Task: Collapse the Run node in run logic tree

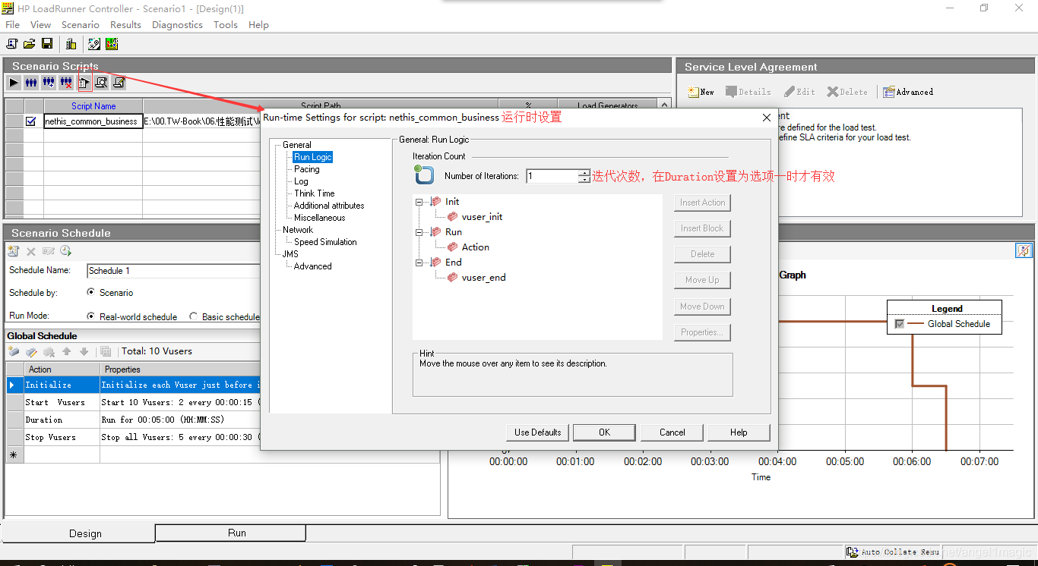Action: pos(419,232)
